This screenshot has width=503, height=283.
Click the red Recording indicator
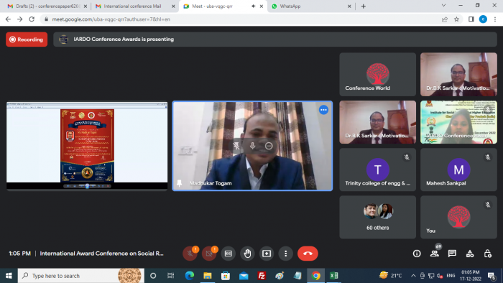coord(27,40)
